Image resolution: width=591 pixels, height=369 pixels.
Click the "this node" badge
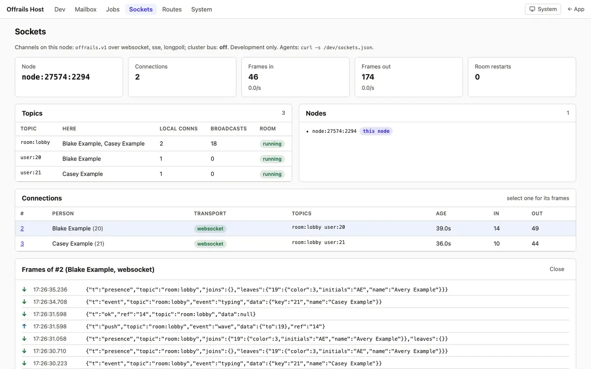pyautogui.click(x=376, y=131)
